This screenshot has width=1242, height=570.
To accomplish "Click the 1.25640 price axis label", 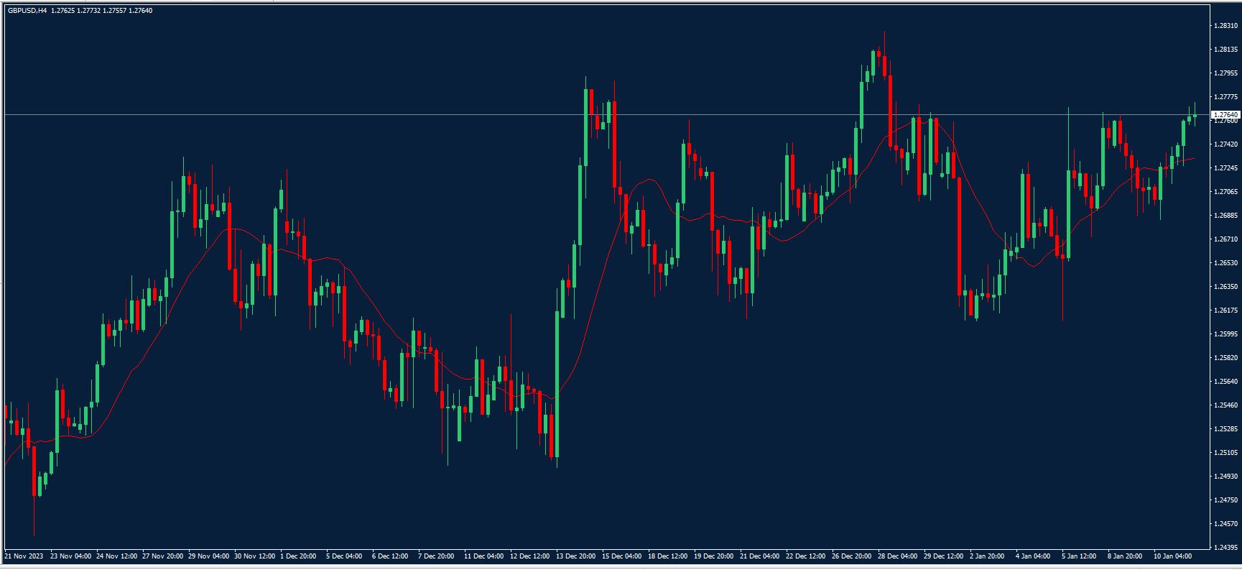I will [1225, 382].
